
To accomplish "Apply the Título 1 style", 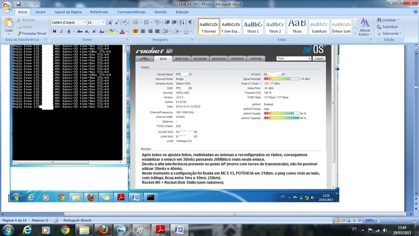I will click(x=253, y=27).
